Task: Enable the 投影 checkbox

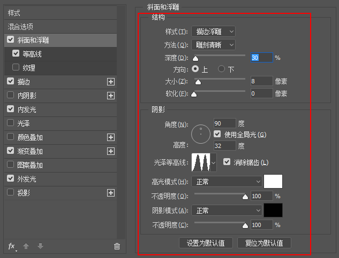Action: 10,192
